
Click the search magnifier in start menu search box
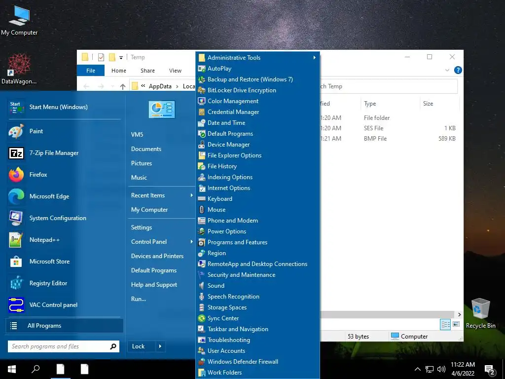113,346
